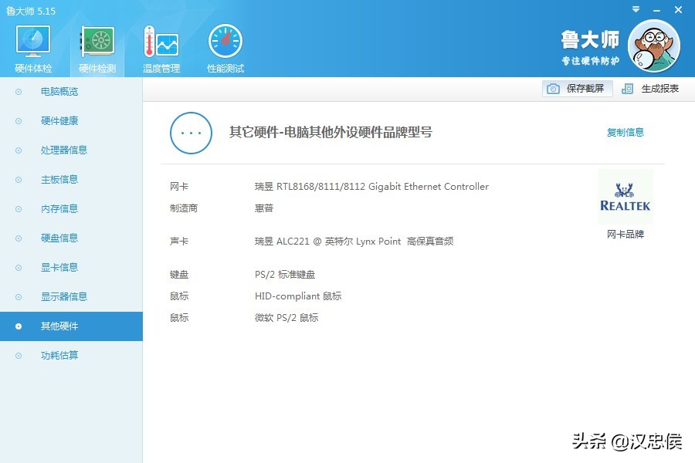Open 性能测试 performance test gauge icon
The width and height of the screenshot is (695, 463).
[x=225, y=41]
